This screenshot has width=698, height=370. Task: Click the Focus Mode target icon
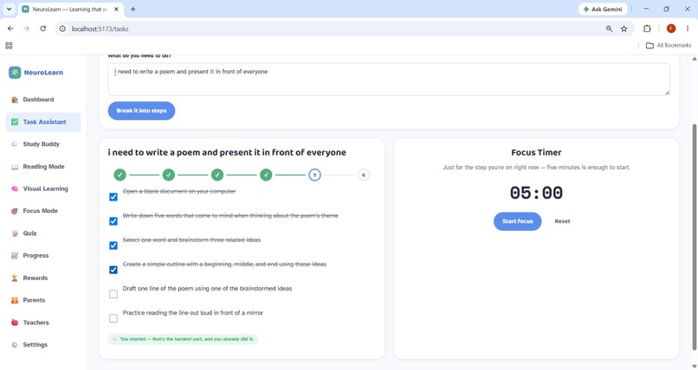pyautogui.click(x=15, y=211)
